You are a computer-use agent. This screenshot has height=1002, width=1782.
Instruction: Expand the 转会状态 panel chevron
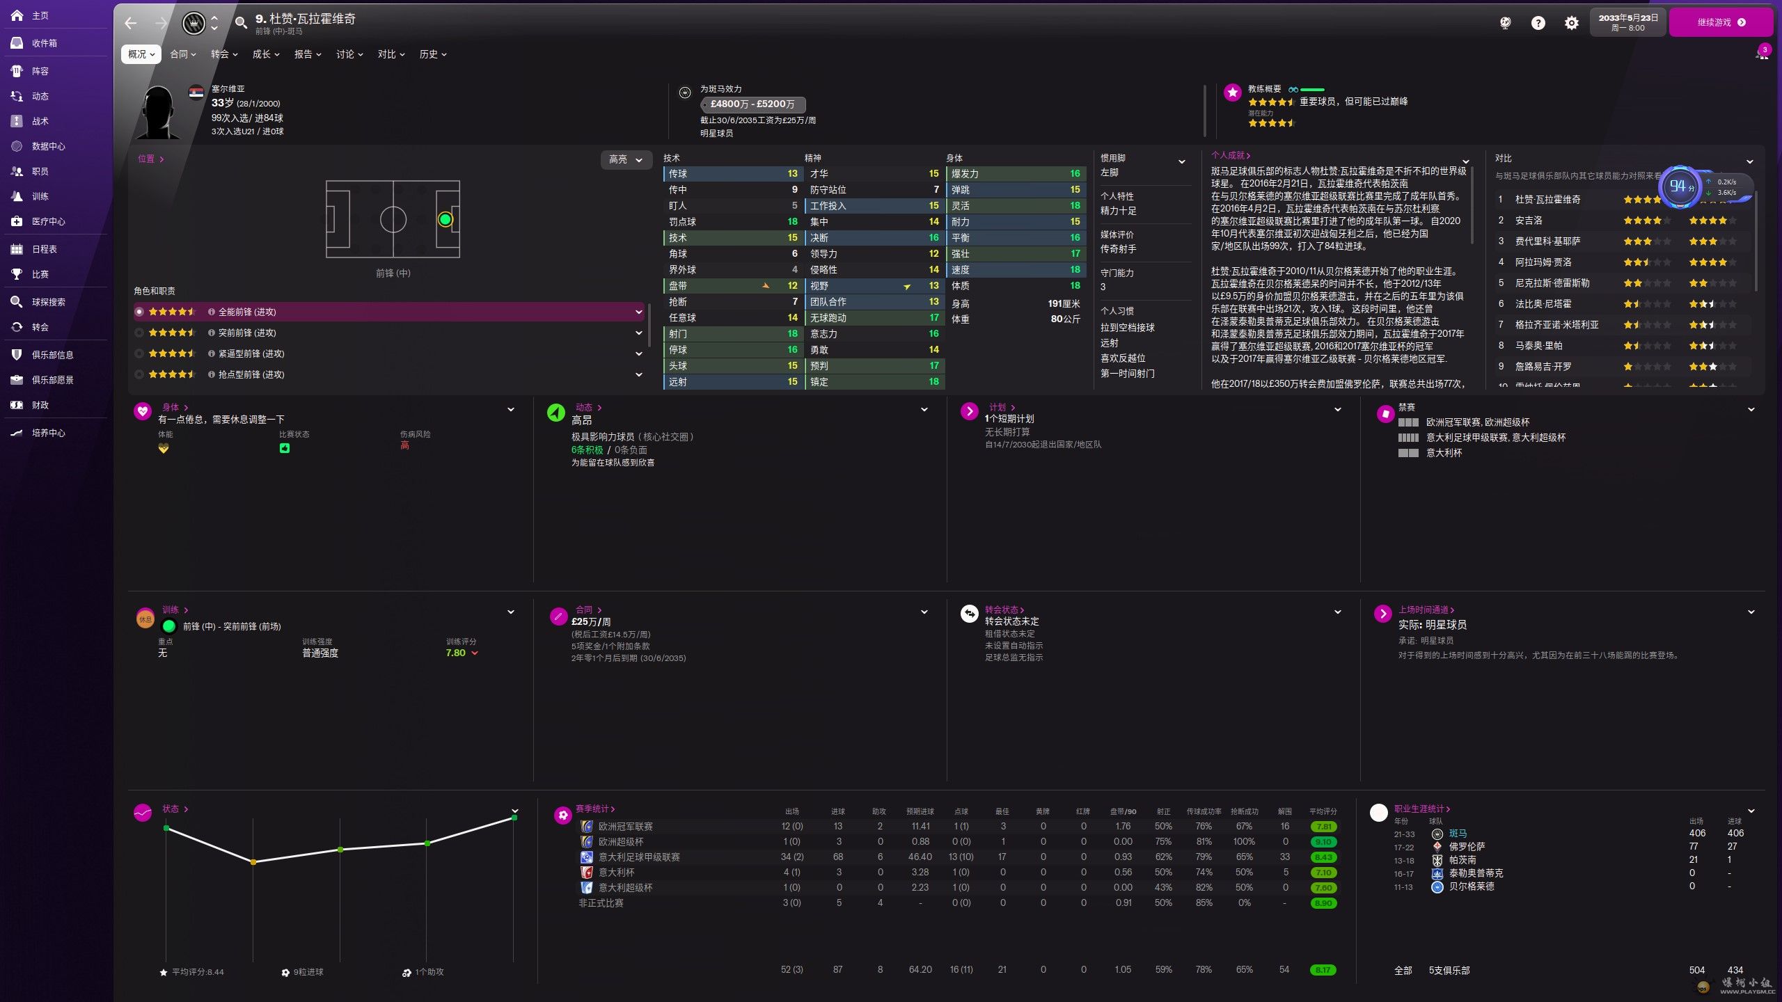coord(1338,612)
